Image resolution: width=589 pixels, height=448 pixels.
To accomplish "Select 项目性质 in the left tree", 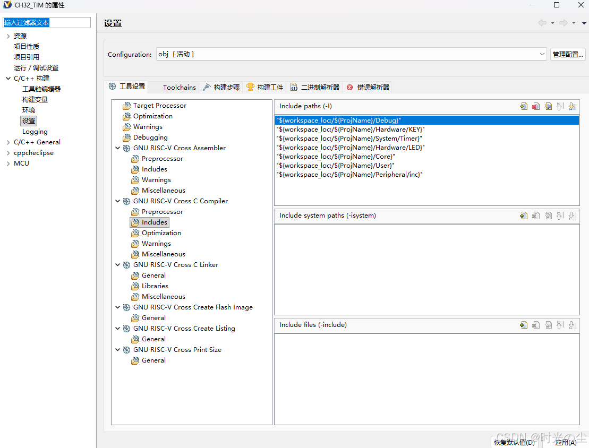I will (x=27, y=47).
